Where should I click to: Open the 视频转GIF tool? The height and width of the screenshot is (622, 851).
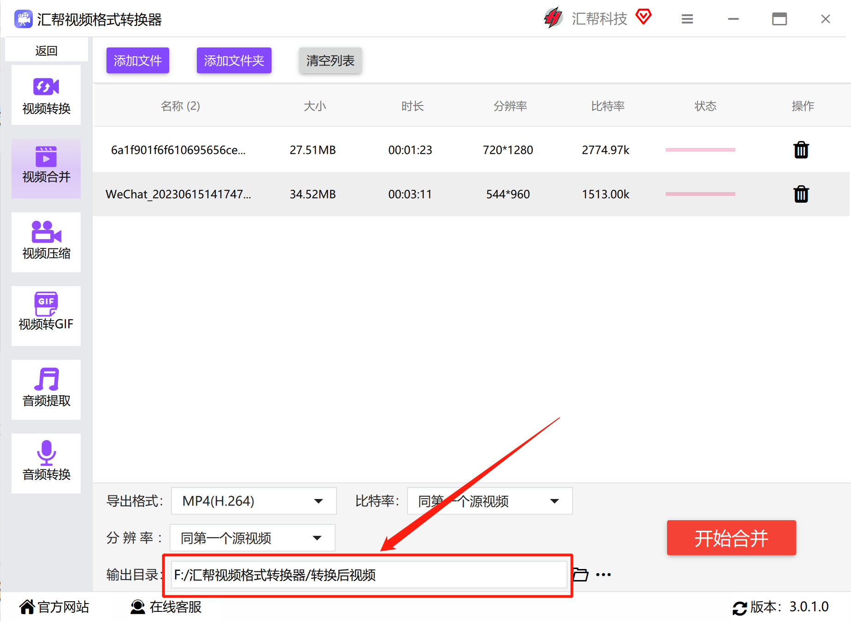pyautogui.click(x=46, y=316)
